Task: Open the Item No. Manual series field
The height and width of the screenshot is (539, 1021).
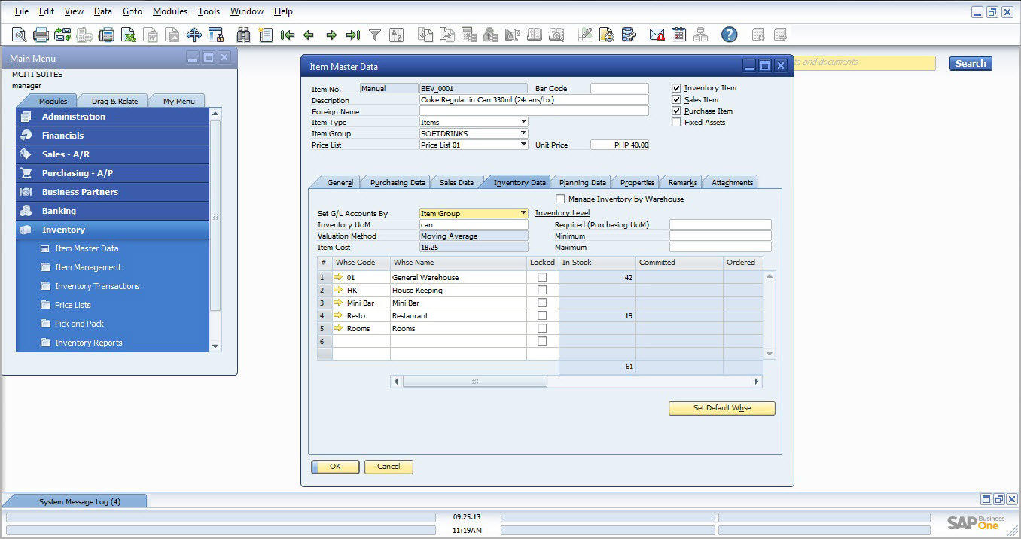Action: pyautogui.click(x=389, y=88)
